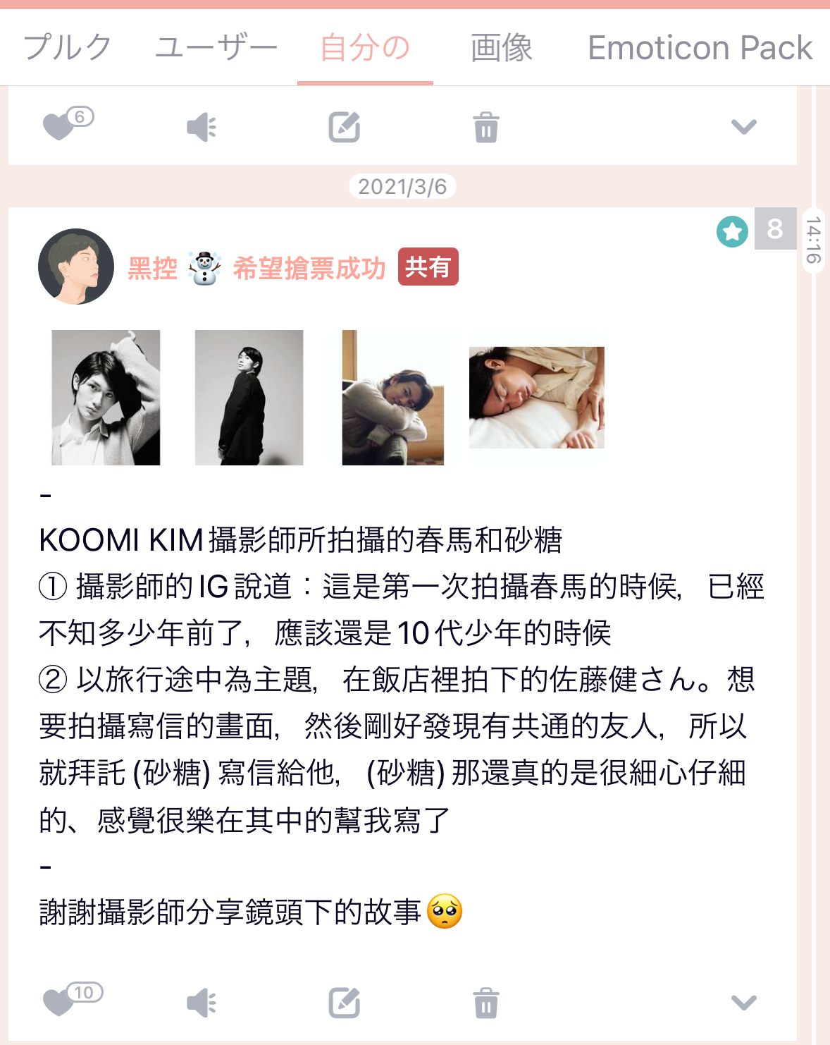
Task: Edit the KOOMI KIM post with pencil icon
Action: pyautogui.click(x=345, y=1003)
